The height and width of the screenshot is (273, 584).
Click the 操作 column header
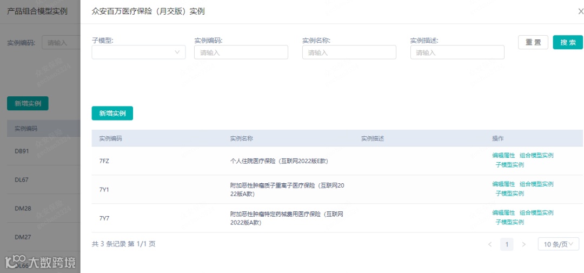pyautogui.click(x=498, y=138)
